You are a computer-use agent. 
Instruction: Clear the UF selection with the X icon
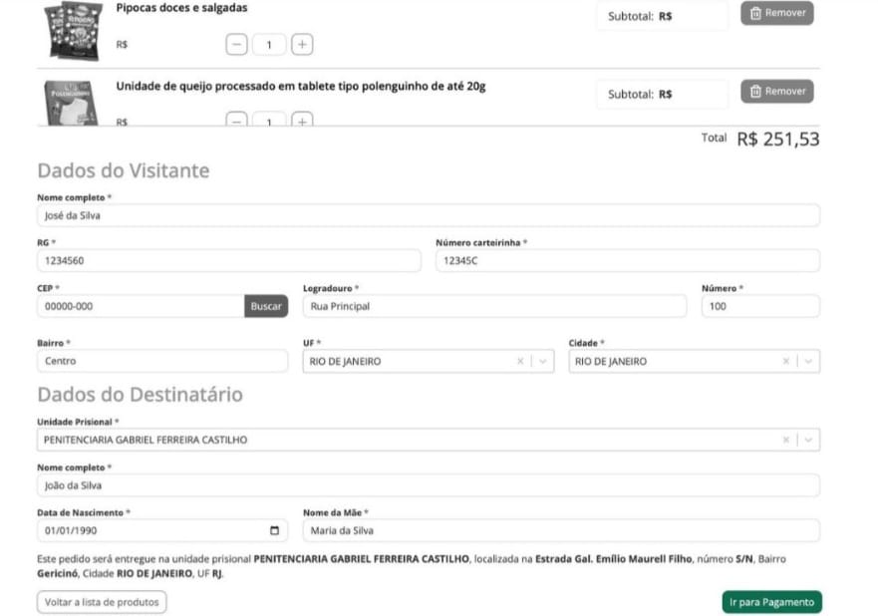click(520, 361)
